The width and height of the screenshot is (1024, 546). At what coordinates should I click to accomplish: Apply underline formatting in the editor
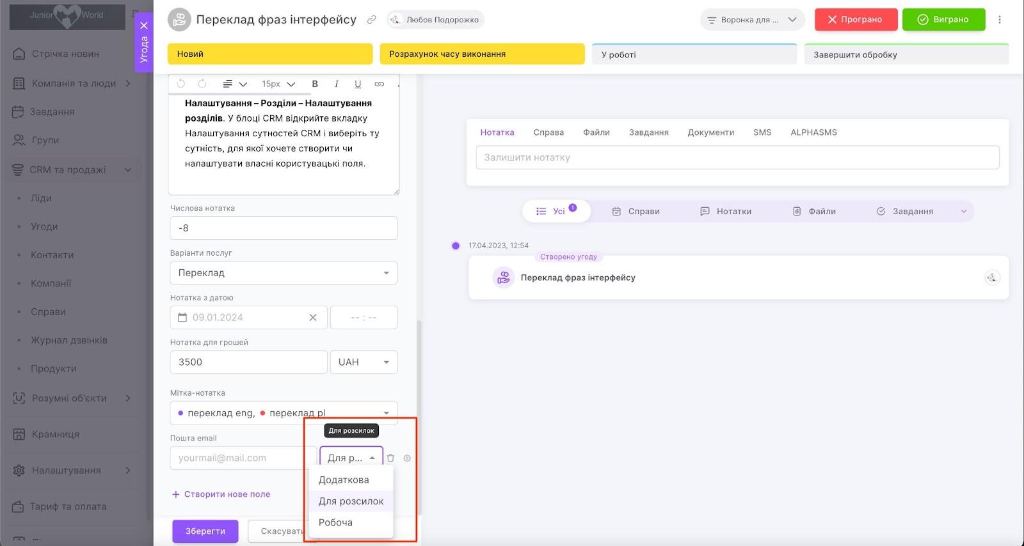point(358,84)
